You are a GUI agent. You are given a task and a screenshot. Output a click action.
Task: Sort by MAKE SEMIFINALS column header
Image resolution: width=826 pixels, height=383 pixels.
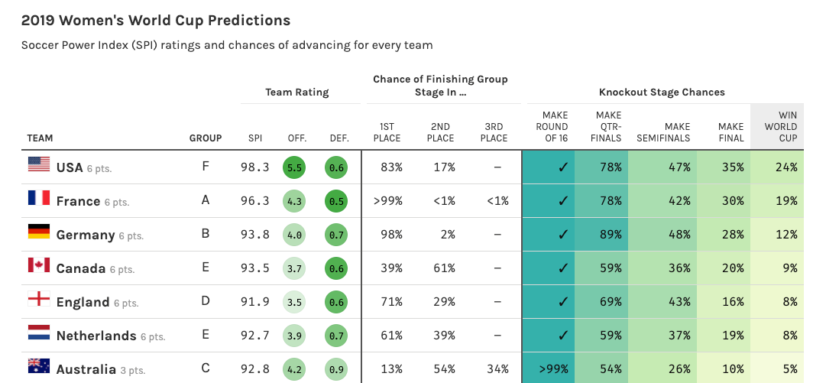(663, 132)
